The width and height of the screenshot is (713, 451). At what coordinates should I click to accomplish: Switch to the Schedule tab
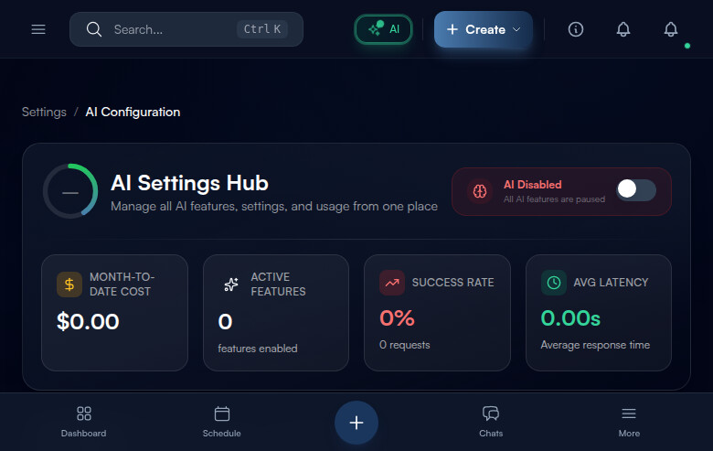coord(222,421)
